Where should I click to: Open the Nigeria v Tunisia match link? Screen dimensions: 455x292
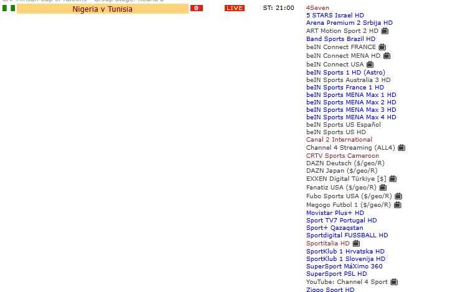coord(102,9)
